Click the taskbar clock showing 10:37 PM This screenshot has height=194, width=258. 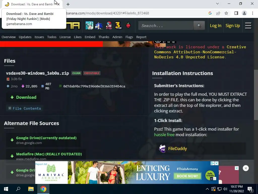coord(236,189)
